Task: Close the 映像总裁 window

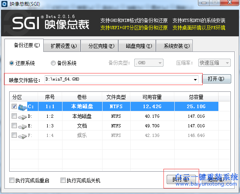Action: tap(230, 2)
